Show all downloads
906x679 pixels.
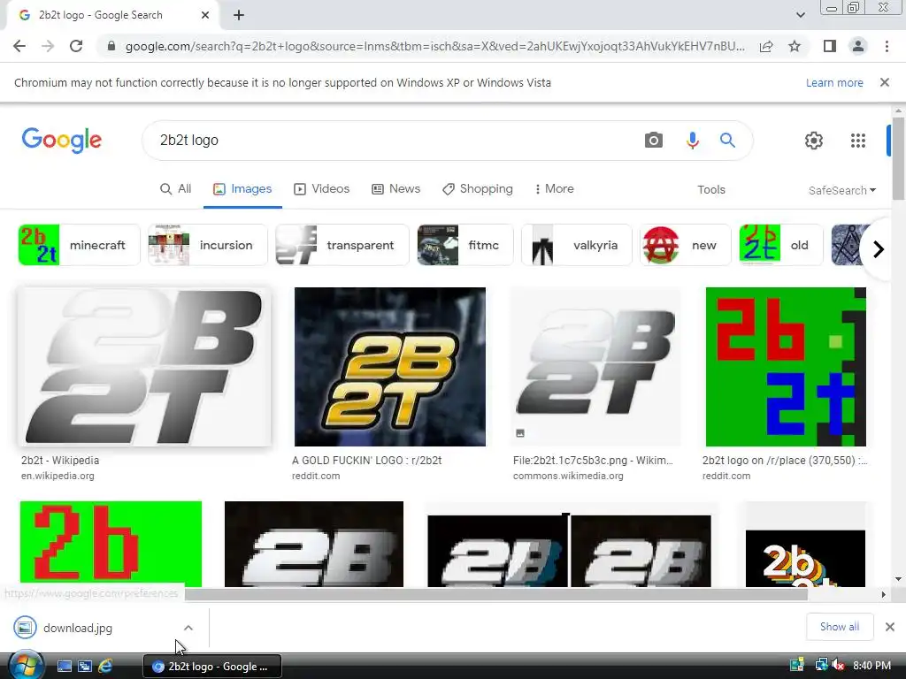840,627
